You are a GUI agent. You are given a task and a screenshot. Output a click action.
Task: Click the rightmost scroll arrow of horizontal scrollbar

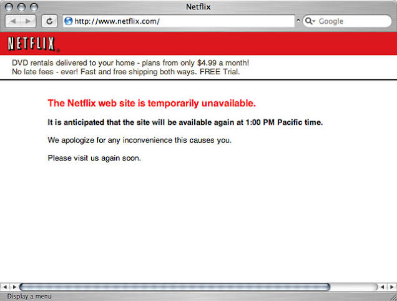click(x=391, y=287)
